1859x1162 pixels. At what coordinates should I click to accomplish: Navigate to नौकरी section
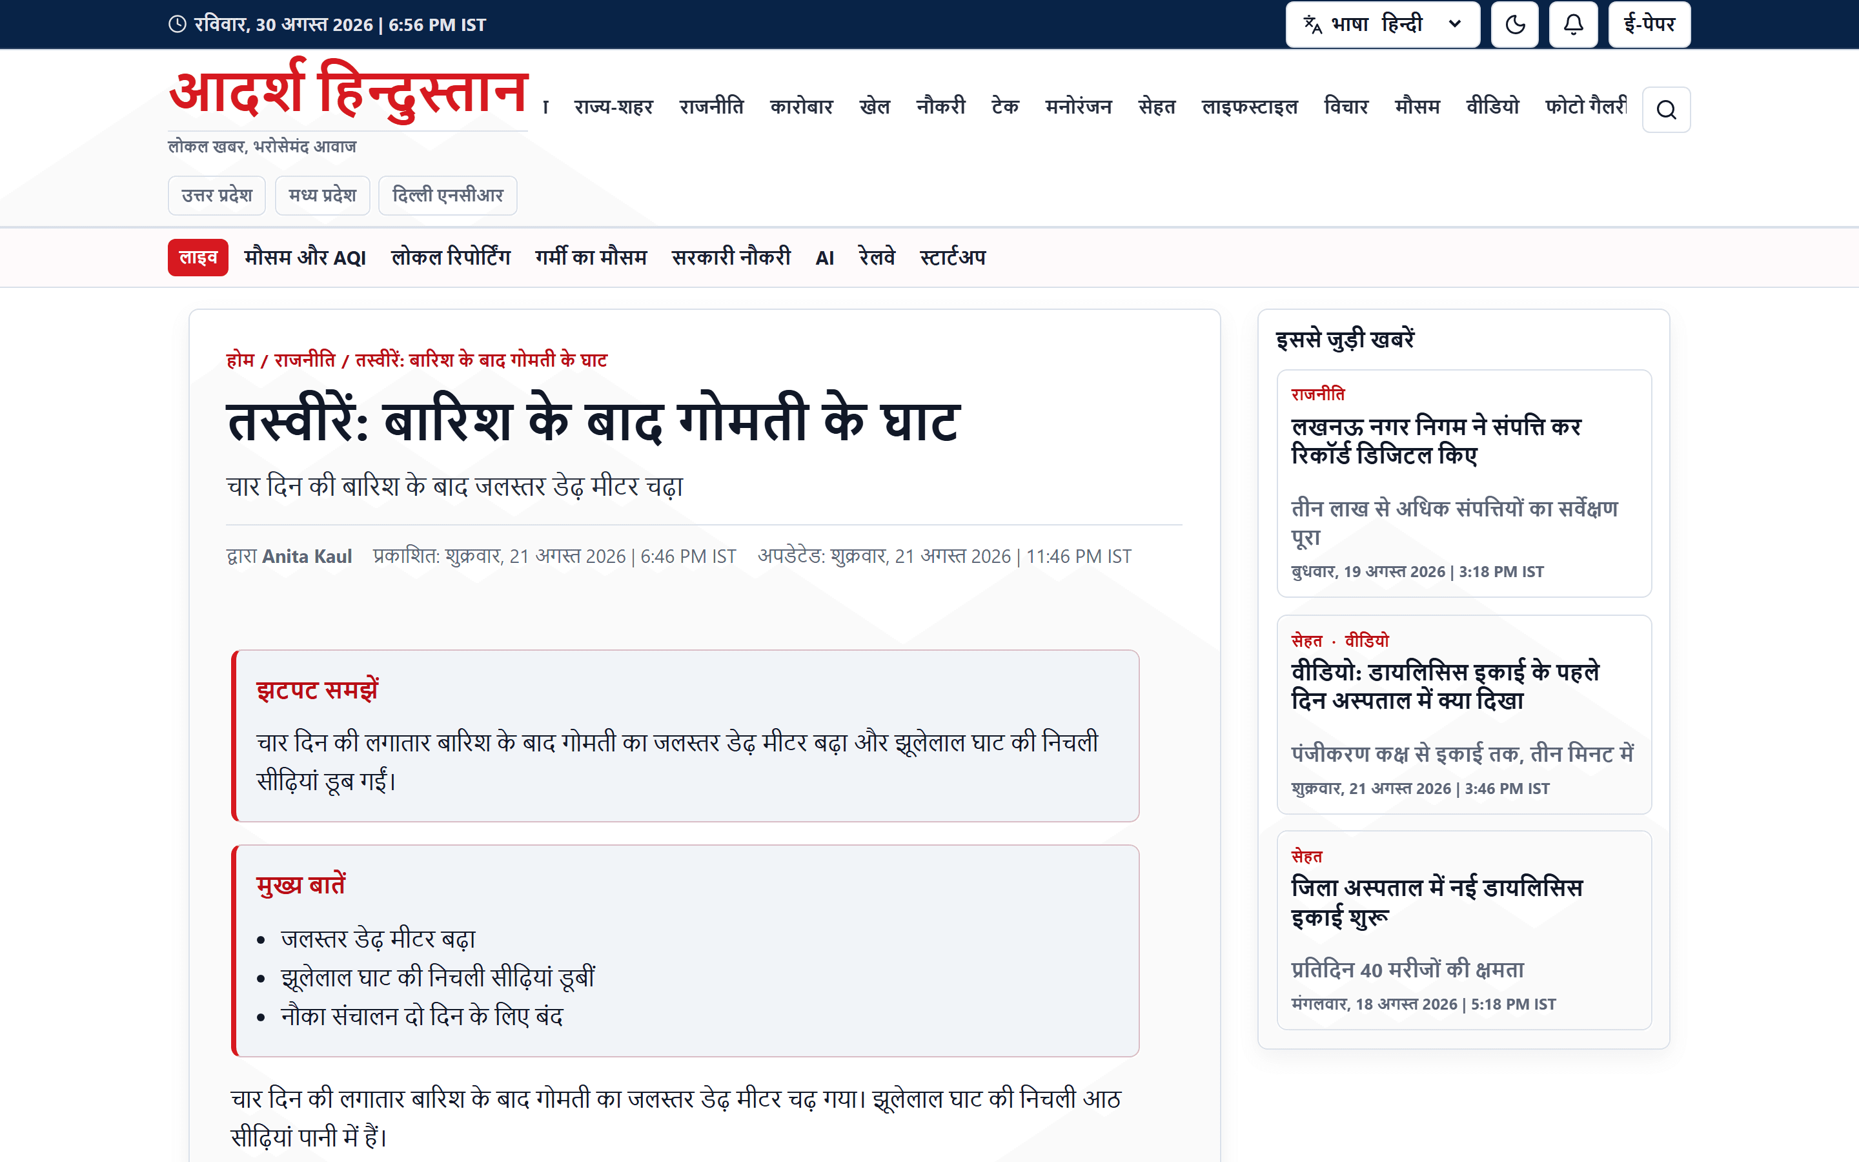coord(940,107)
